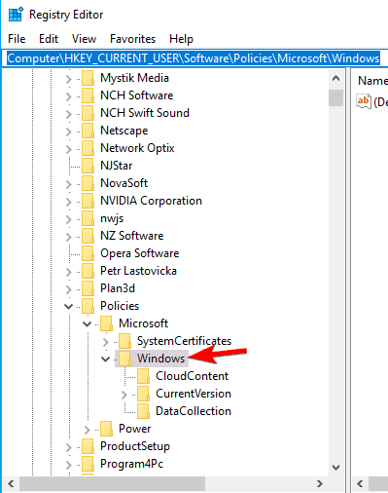Collapse the Policies key
388x493 pixels.
coord(68,306)
